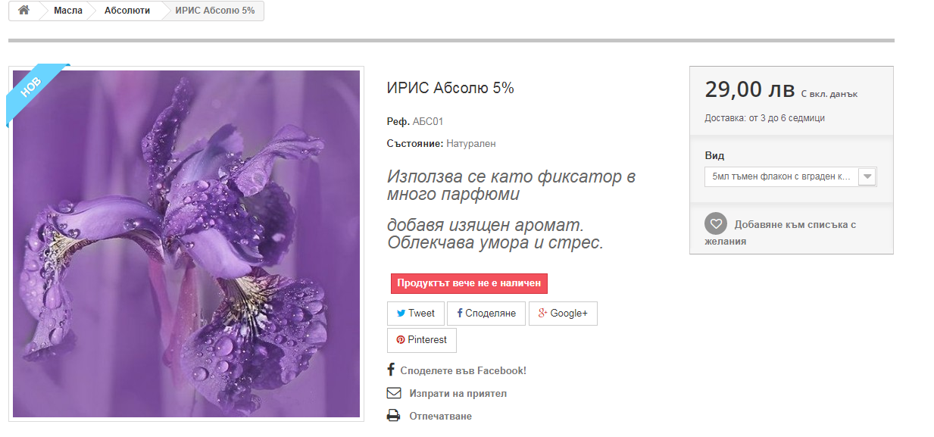
Task: Click the red Продуктът вече не е наличен label
Action: (469, 283)
